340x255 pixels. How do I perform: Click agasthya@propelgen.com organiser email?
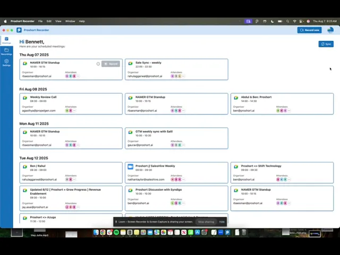click(39, 110)
